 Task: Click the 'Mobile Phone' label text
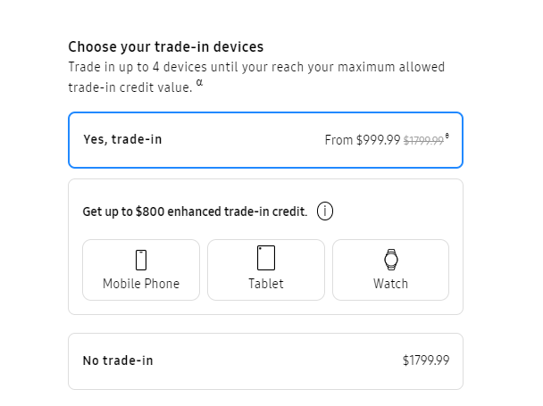tap(141, 284)
